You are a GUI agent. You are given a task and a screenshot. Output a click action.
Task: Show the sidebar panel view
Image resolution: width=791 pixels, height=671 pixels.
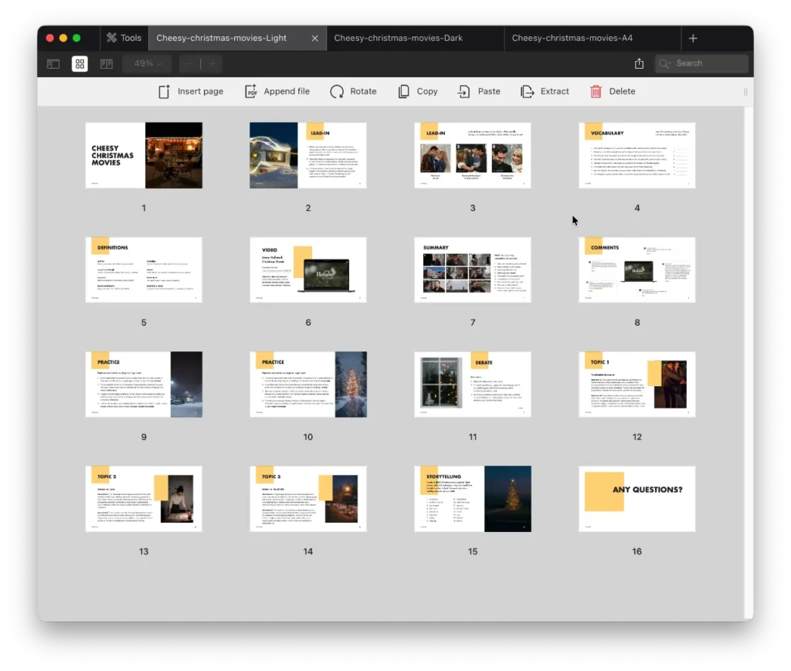click(53, 64)
